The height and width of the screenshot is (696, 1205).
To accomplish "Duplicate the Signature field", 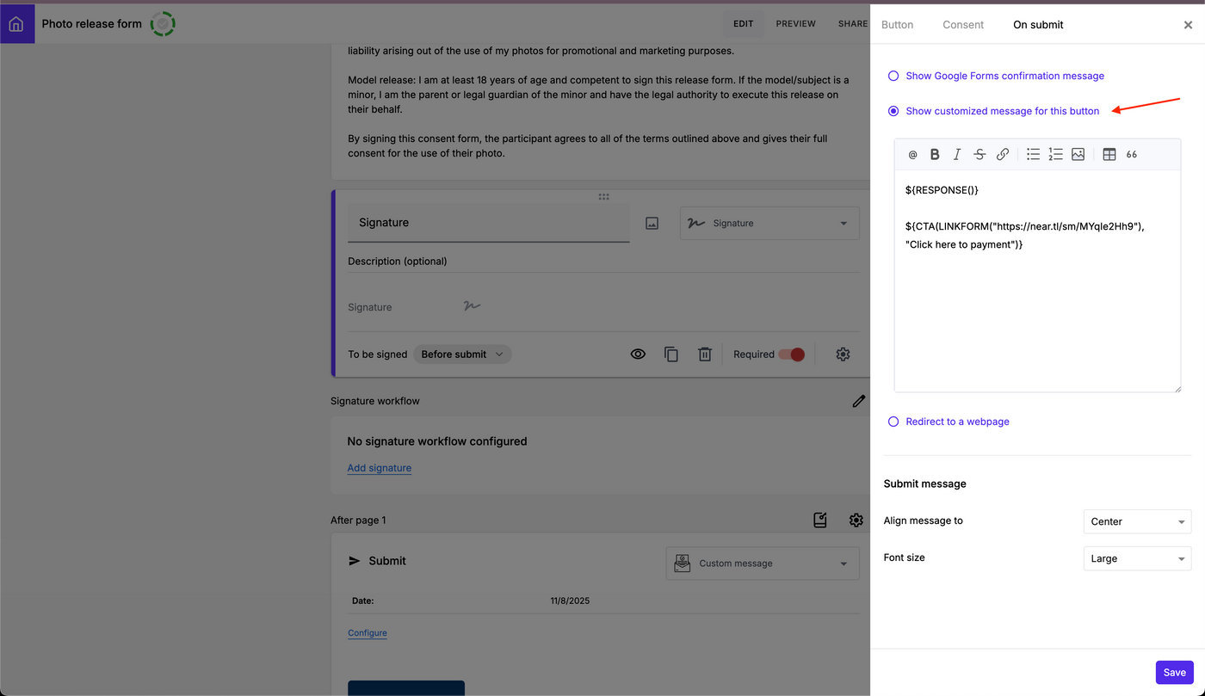I will point(671,354).
